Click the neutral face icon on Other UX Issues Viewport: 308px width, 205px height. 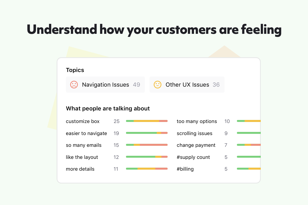(157, 85)
